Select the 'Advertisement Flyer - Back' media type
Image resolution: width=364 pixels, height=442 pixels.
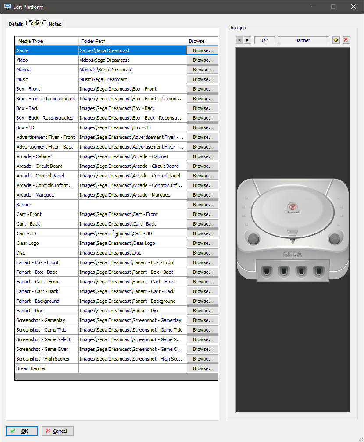(x=46, y=147)
